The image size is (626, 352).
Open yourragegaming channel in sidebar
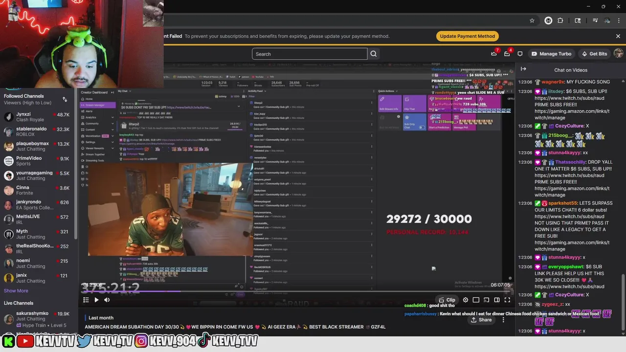click(x=37, y=176)
